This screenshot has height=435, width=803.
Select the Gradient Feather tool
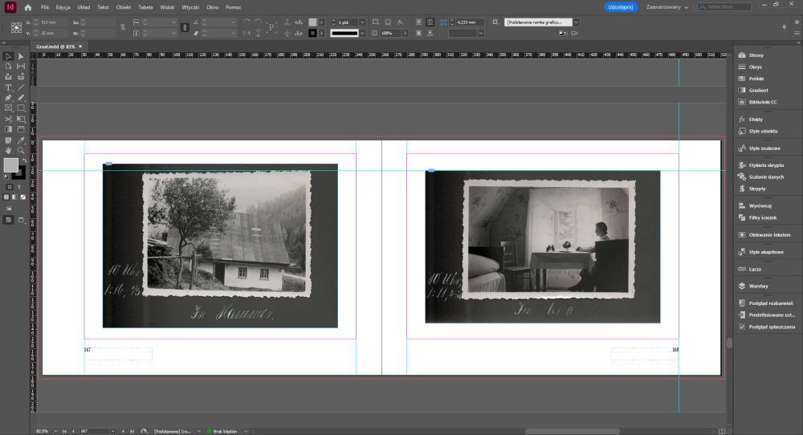tap(21, 129)
